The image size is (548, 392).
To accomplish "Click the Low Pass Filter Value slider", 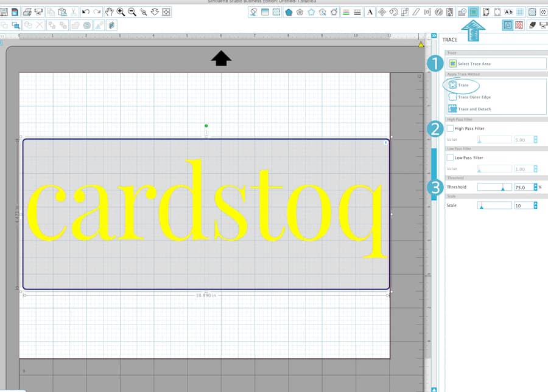I will point(494,169).
